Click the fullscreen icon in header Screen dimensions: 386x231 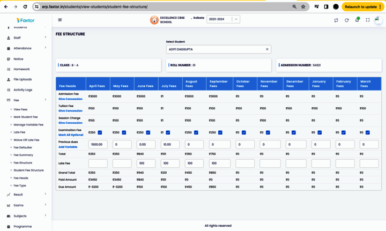pos(368,20)
